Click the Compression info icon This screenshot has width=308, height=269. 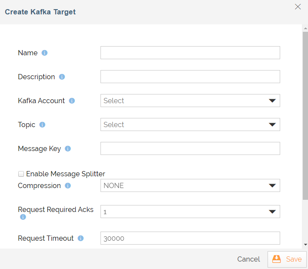[x=68, y=185]
